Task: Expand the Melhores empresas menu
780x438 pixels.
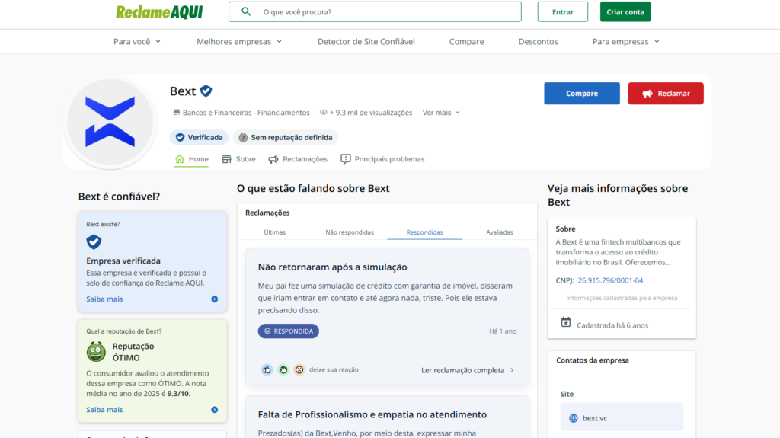Action: tap(239, 42)
